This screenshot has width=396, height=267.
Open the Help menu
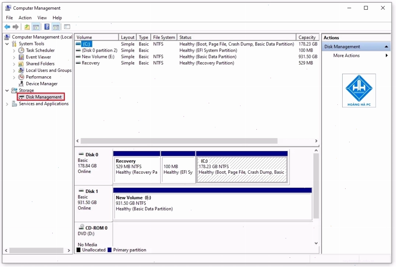(57, 18)
